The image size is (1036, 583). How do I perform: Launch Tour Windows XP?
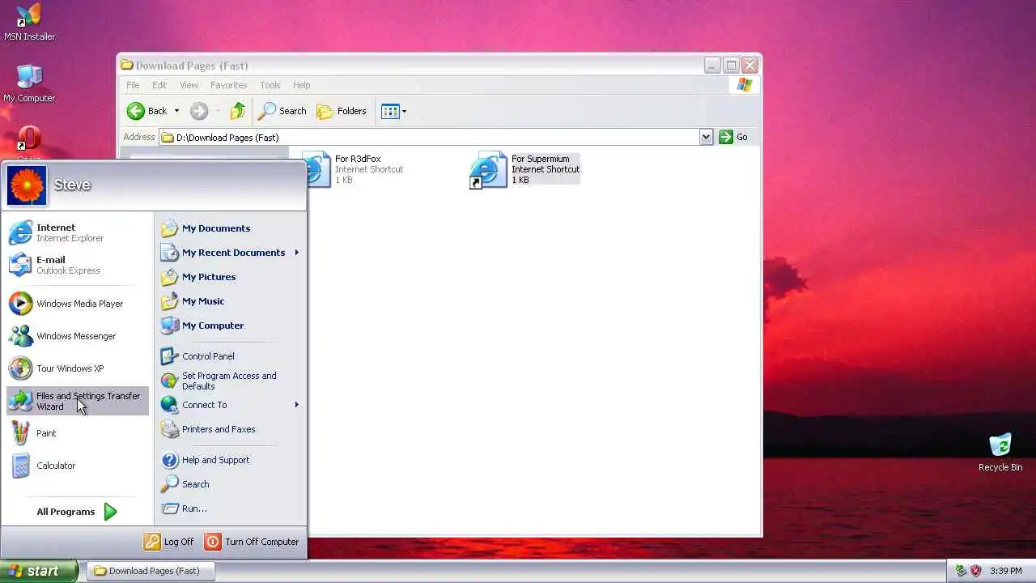[77, 368]
